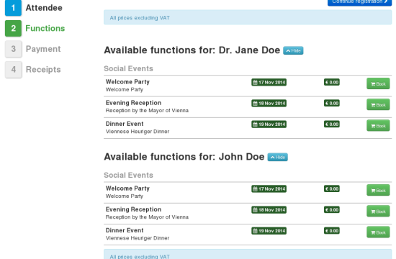Click 'Dinner Event' title under John Doe

point(125,230)
